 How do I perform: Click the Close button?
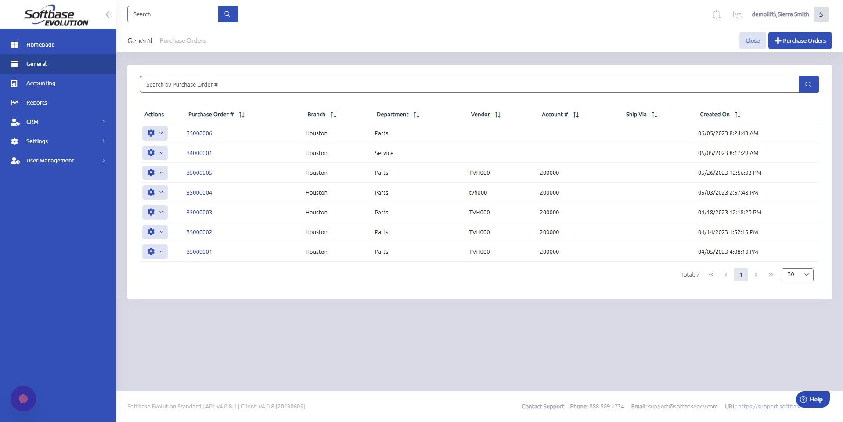(x=752, y=40)
